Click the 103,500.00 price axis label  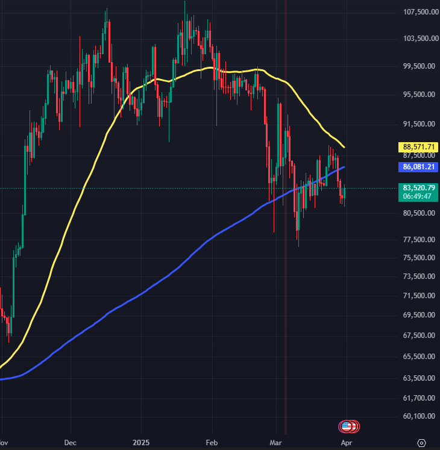[421, 39]
